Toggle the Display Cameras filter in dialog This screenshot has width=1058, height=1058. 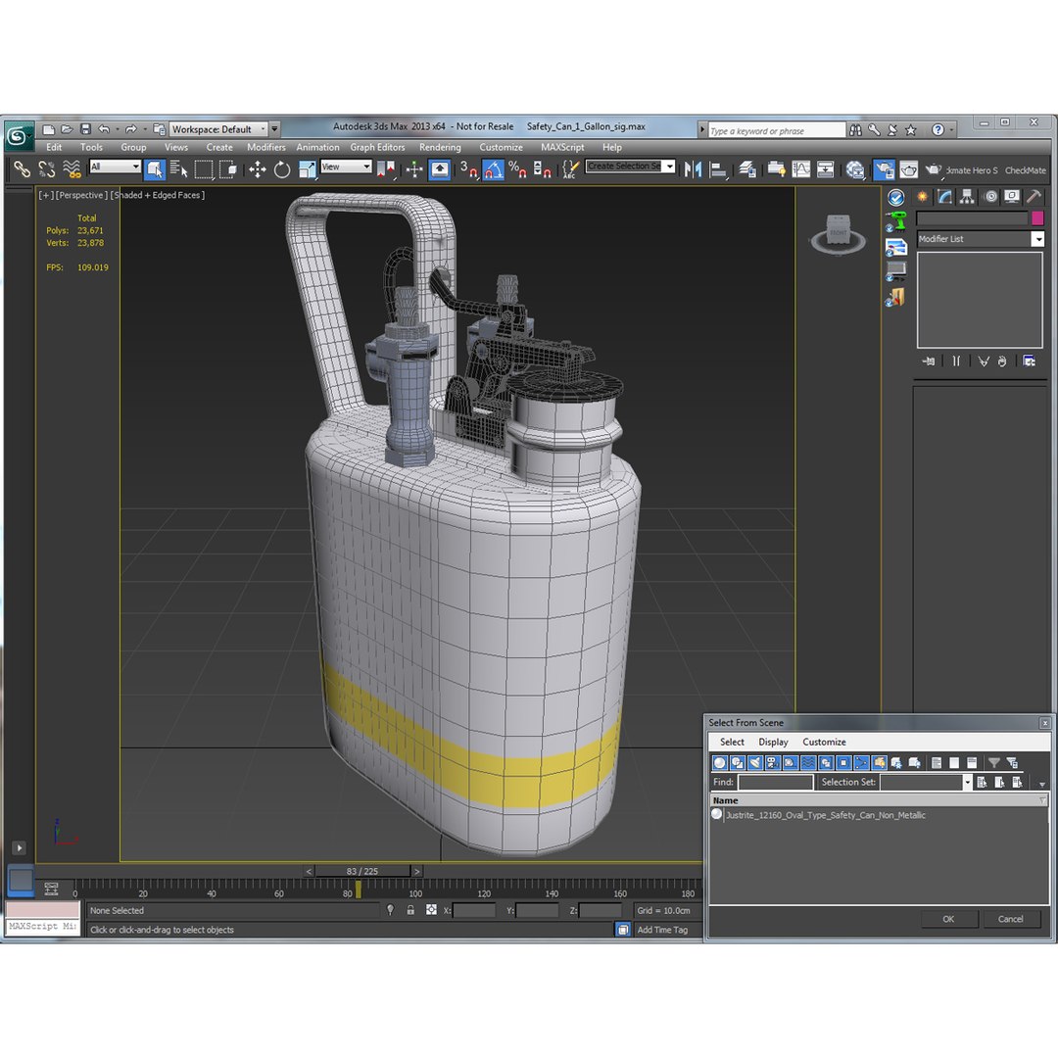[773, 763]
